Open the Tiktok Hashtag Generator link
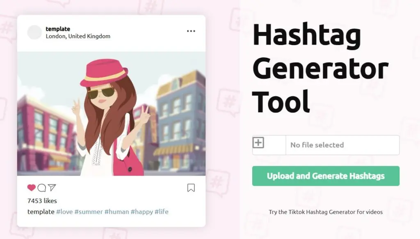The image size is (420, 239). [x=326, y=212]
